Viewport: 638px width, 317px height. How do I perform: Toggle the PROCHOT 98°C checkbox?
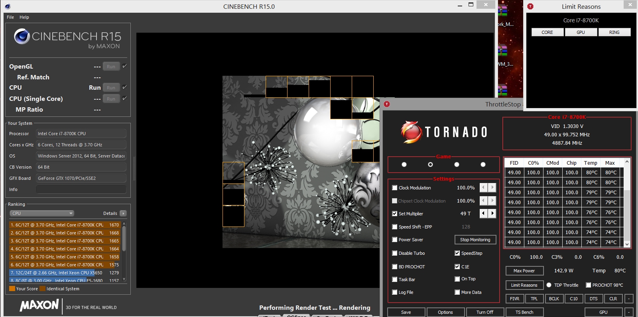click(x=588, y=285)
